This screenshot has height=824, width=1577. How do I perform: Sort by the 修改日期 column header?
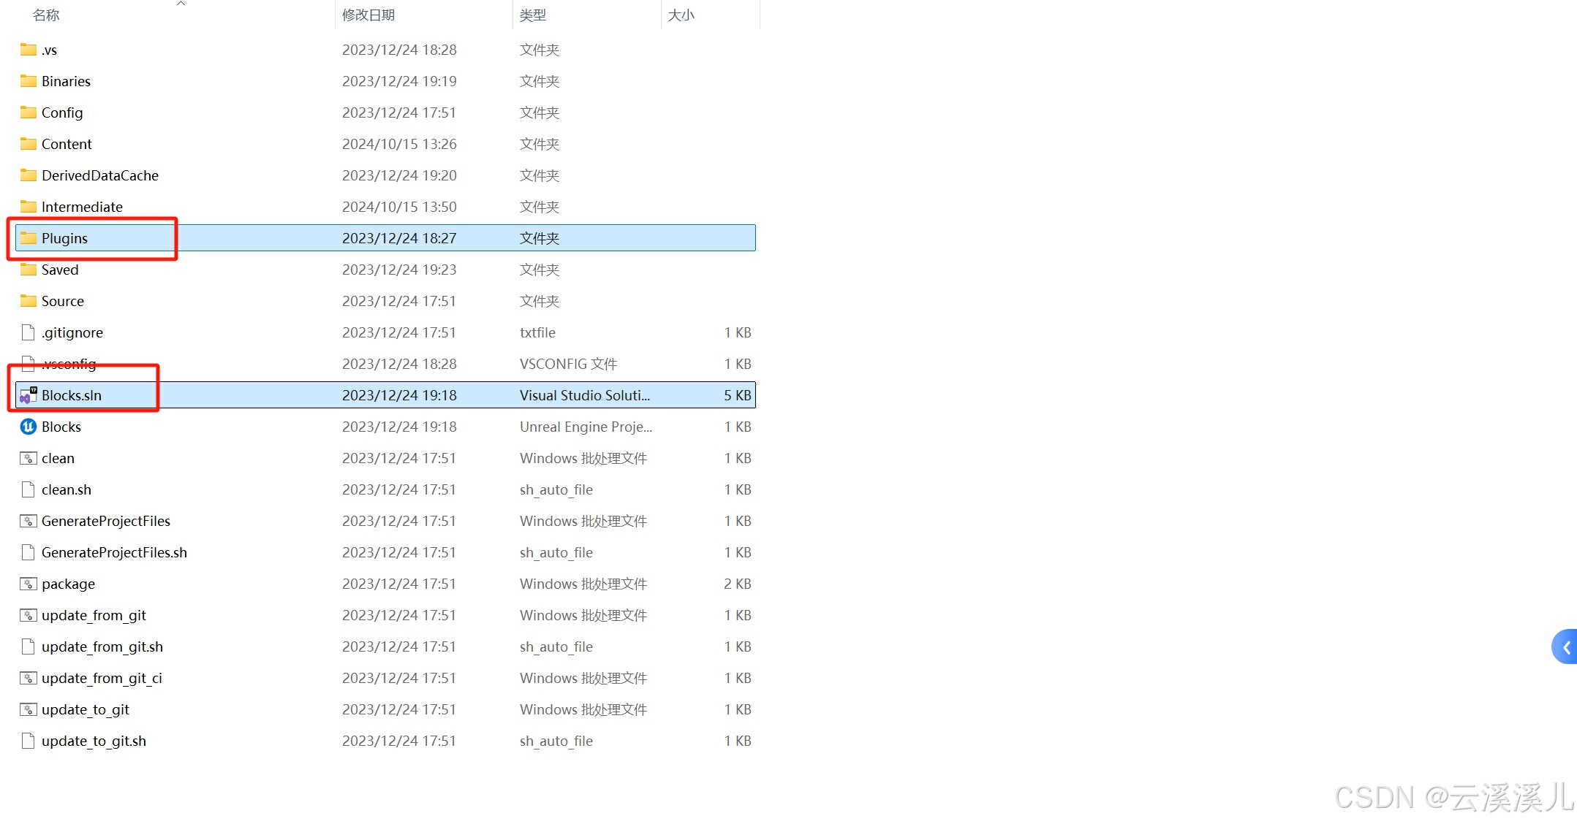pos(368,15)
